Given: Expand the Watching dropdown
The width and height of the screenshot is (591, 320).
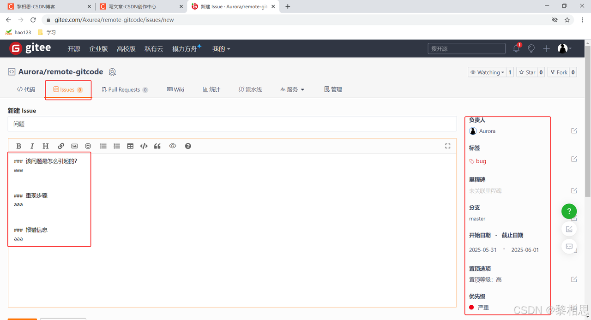Looking at the screenshot, I should click(x=487, y=72).
